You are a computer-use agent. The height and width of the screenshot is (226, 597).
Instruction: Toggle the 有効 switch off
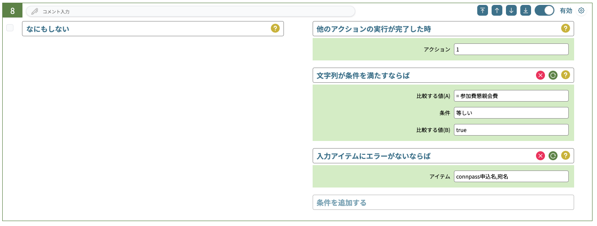[545, 10]
